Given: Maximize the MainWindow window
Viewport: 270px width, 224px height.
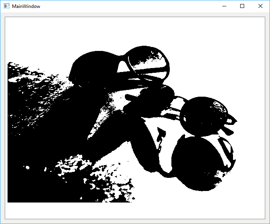Looking at the screenshot, I should coord(242,6).
